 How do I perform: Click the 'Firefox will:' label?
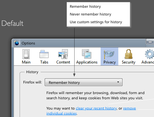pos(32,82)
